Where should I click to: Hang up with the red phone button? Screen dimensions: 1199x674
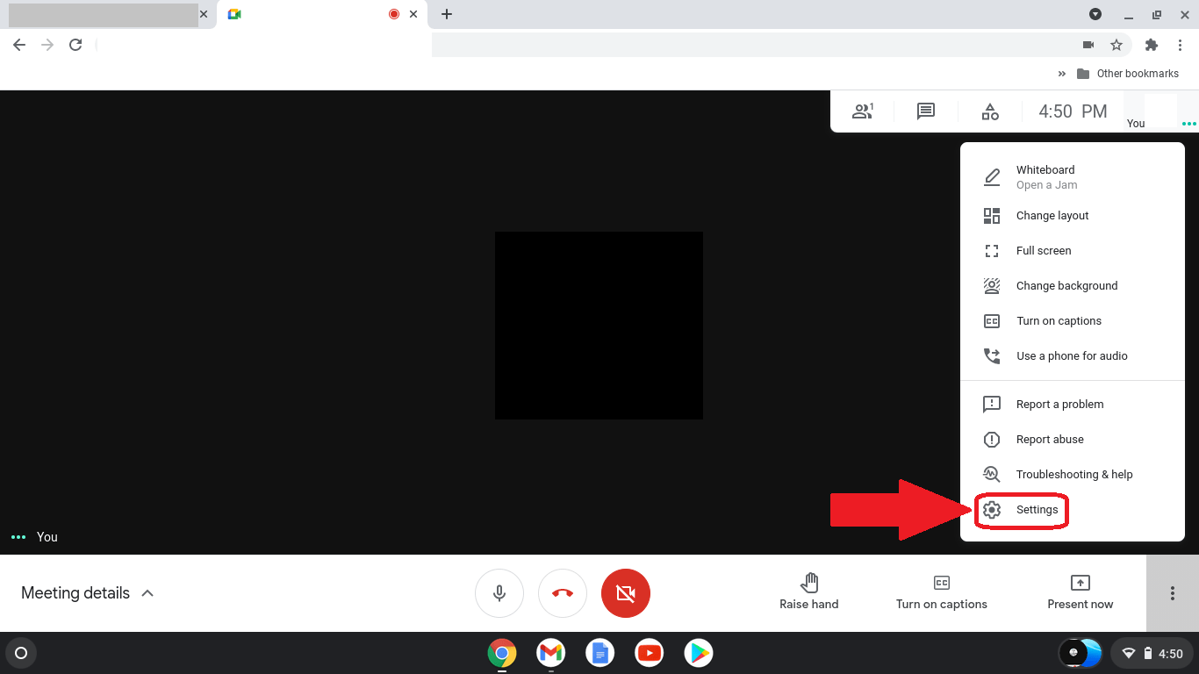563,593
